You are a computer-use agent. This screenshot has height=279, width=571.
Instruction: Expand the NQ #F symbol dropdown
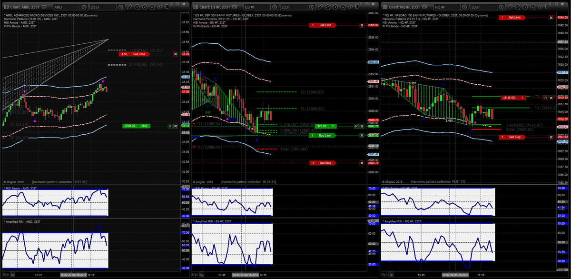pyautogui.click(x=457, y=7)
